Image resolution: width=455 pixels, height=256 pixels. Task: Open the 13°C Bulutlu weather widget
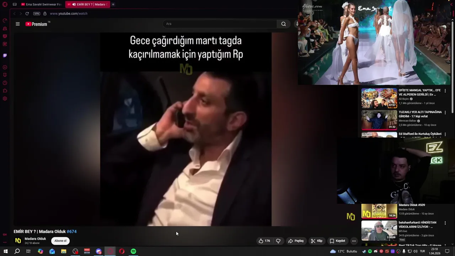(343, 251)
